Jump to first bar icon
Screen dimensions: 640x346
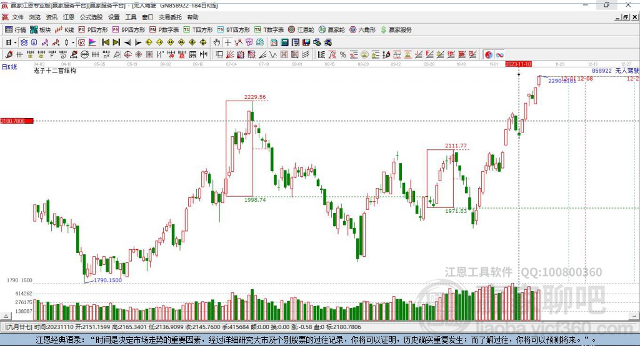pos(105,42)
